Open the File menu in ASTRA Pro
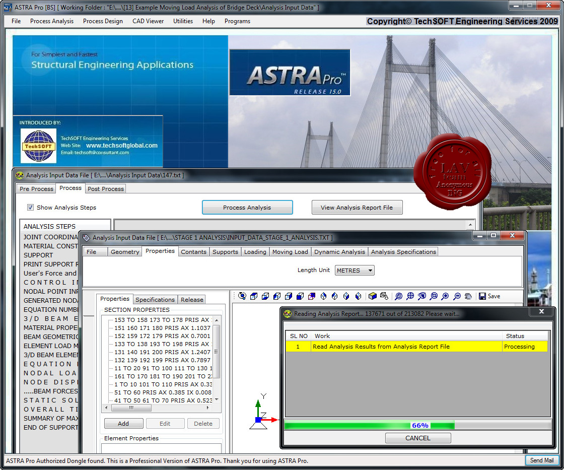The height and width of the screenshot is (470, 564). 16,21
